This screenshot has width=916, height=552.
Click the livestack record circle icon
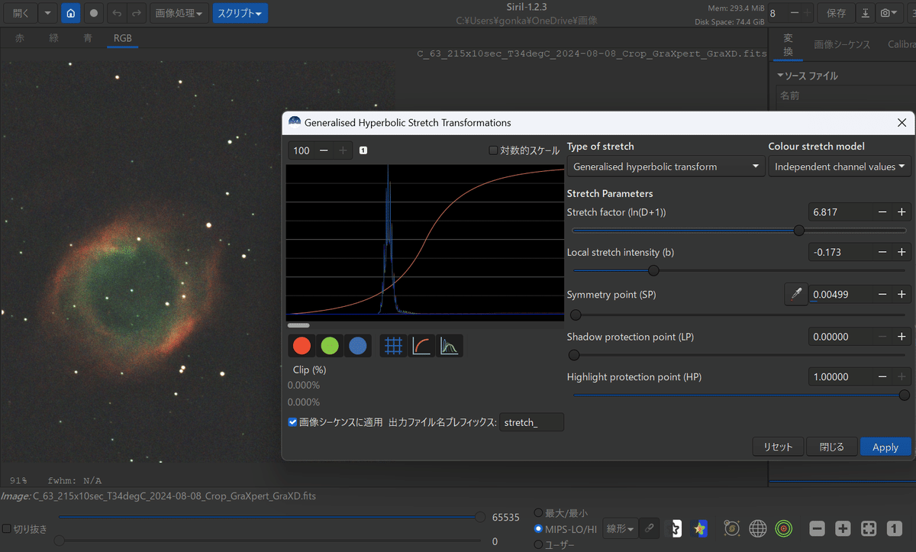pos(93,13)
